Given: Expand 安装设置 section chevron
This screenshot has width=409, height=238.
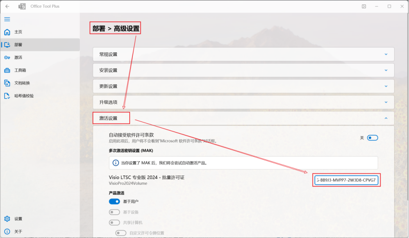Looking at the screenshot, I should 386,70.
